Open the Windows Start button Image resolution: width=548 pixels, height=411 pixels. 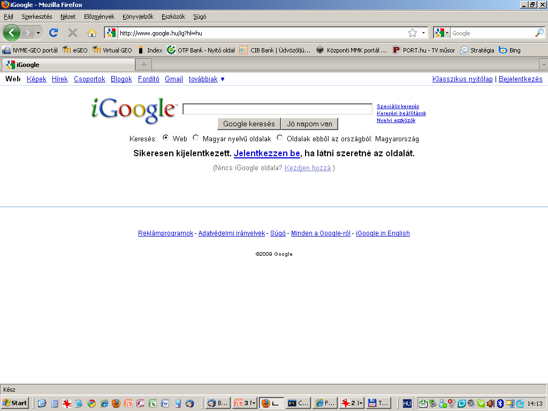click(14, 404)
